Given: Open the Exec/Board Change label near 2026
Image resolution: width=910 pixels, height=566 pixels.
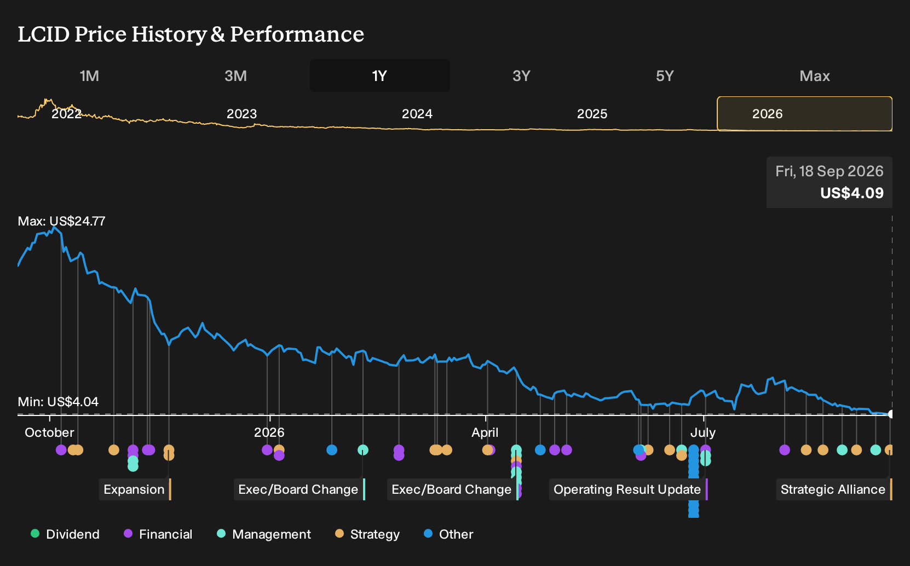Looking at the screenshot, I should pos(299,489).
